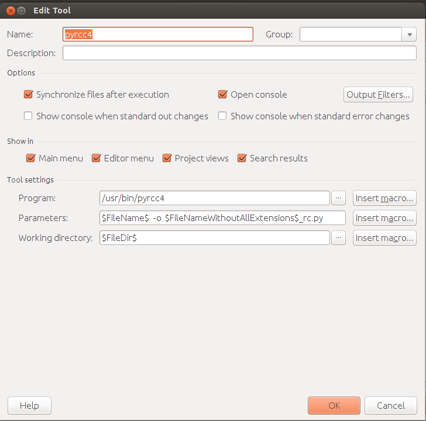Screen dimensions: 426x421
Task: Click the browse button next to Program field
Action: point(339,198)
